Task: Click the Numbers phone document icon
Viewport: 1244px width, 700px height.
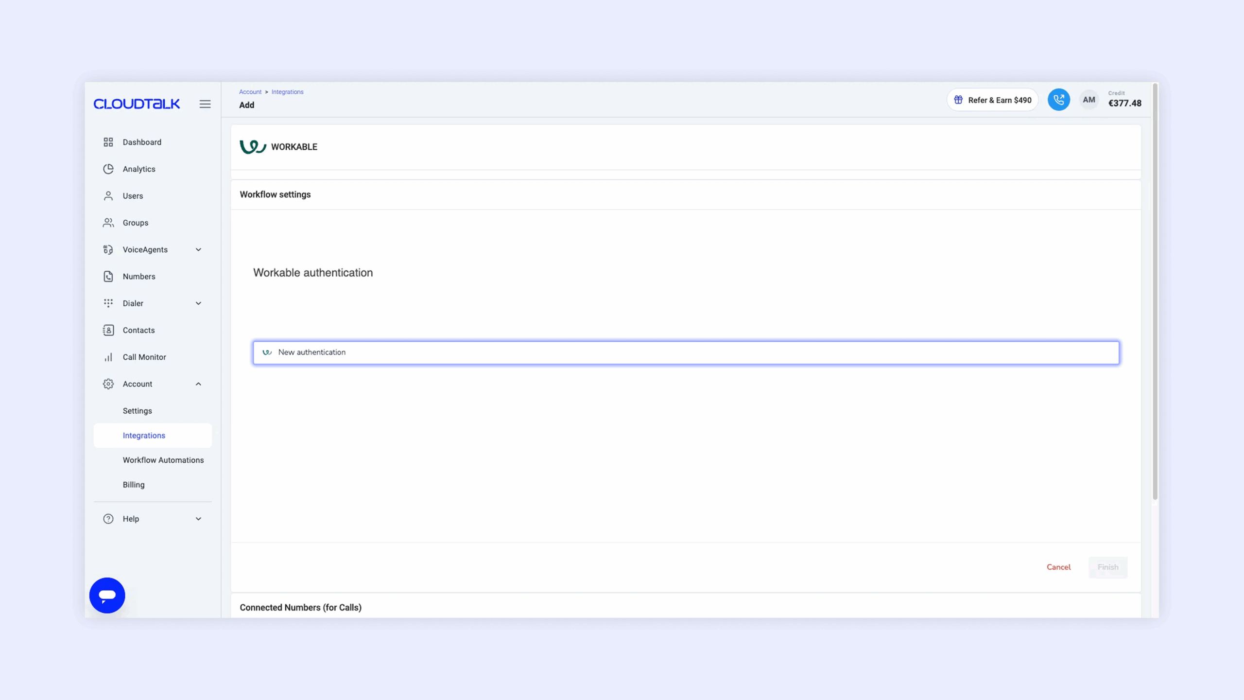Action: tap(108, 276)
